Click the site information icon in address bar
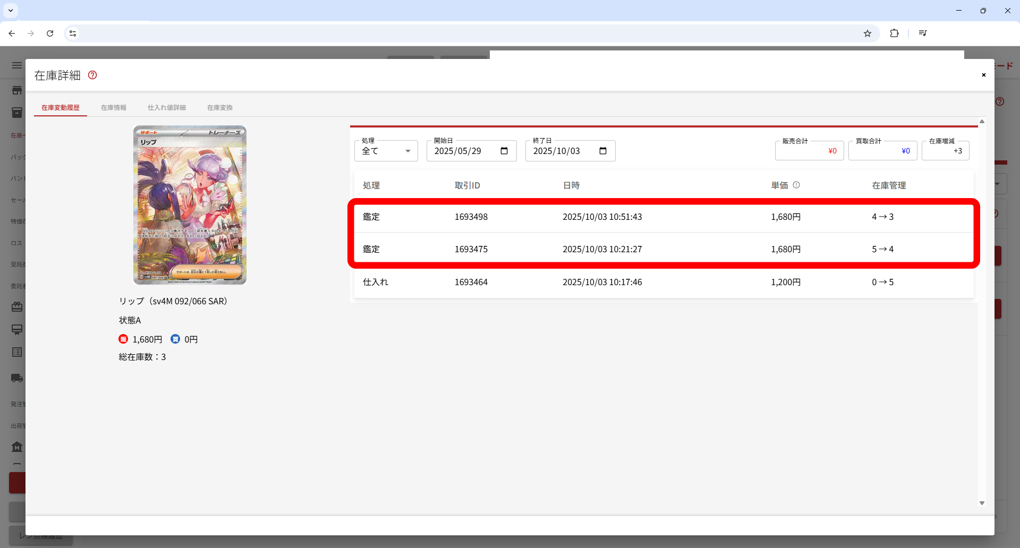Image resolution: width=1020 pixels, height=548 pixels. [73, 33]
